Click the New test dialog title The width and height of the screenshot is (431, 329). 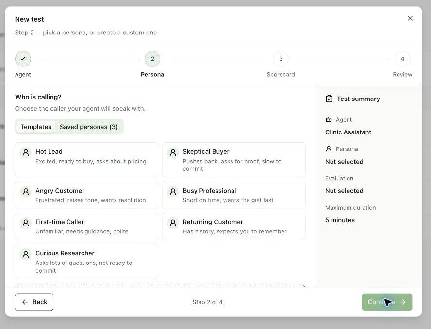click(x=29, y=19)
